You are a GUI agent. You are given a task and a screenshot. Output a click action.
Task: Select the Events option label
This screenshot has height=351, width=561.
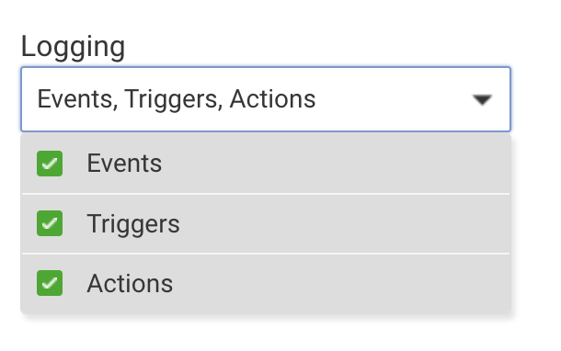(124, 164)
